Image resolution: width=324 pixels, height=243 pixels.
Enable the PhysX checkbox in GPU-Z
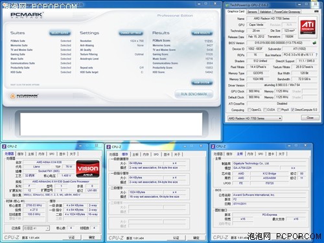279,110
